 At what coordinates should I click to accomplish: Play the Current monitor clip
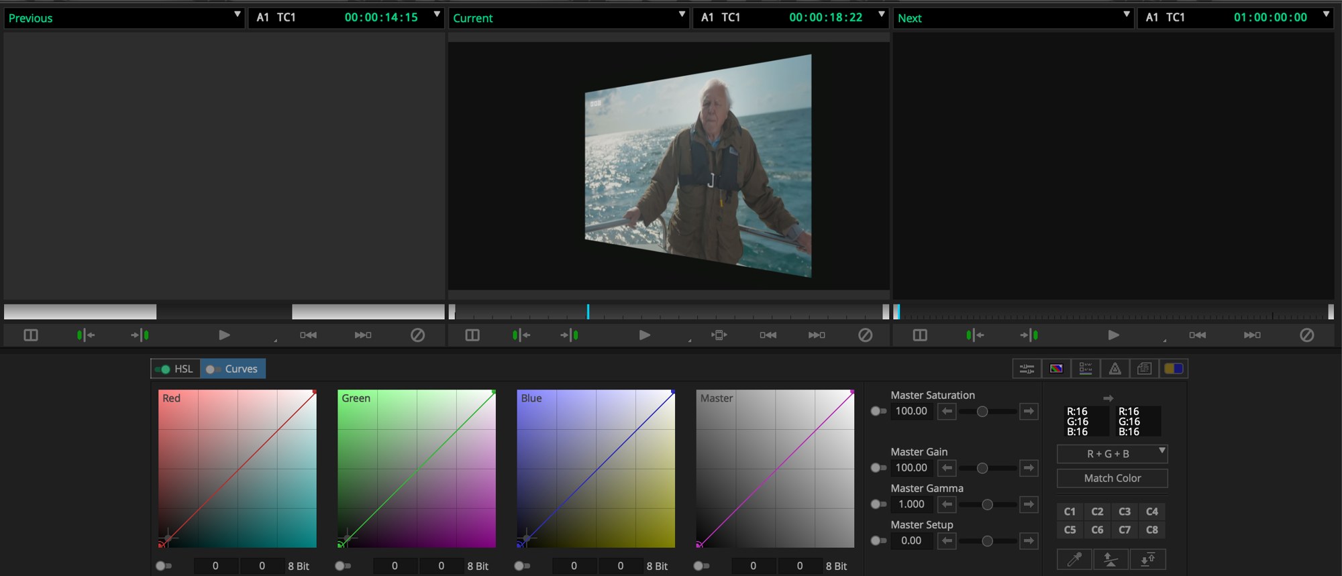(644, 335)
